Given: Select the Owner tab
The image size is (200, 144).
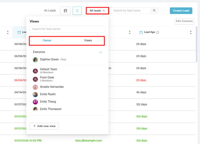Looking at the screenshot, I should 47,40.
